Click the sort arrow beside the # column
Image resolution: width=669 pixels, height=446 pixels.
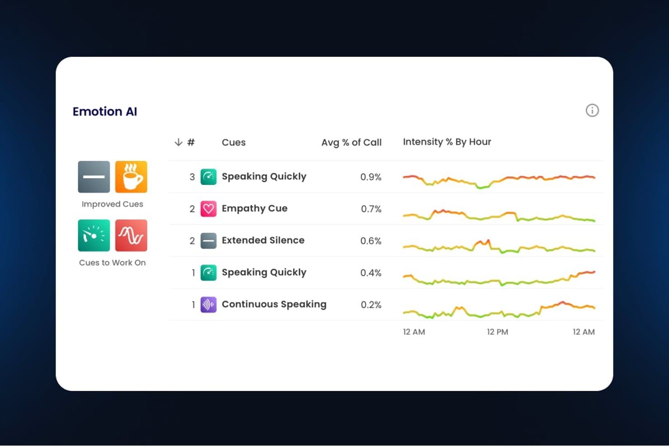pyautogui.click(x=179, y=142)
